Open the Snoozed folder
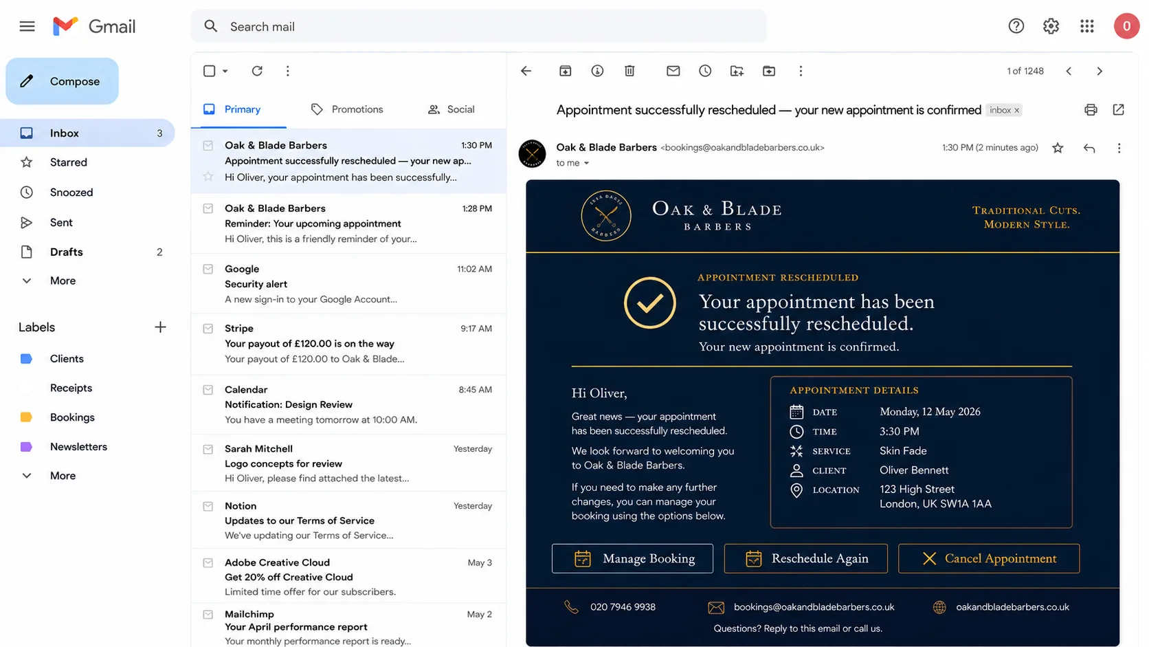Image resolution: width=1149 pixels, height=647 pixels. coord(87,193)
